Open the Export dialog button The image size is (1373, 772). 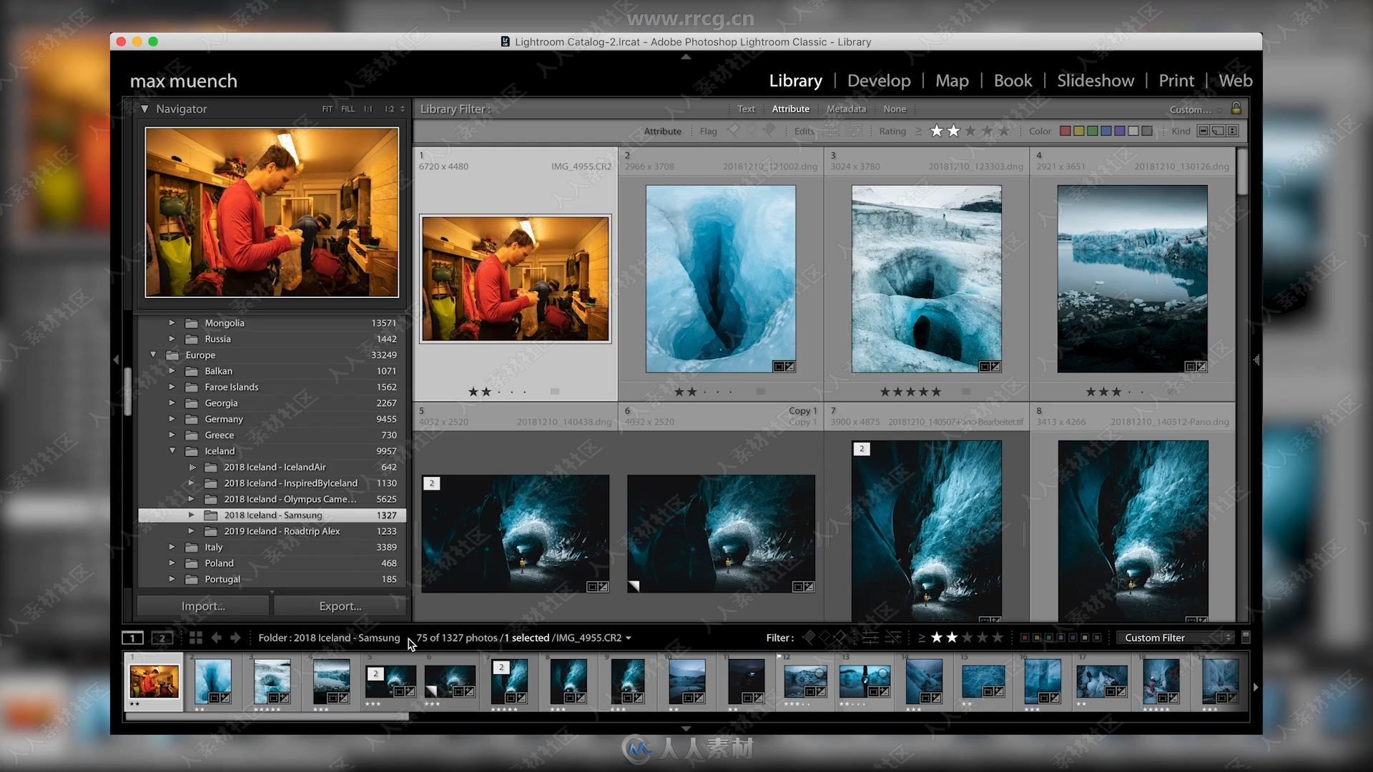click(x=340, y=606)
